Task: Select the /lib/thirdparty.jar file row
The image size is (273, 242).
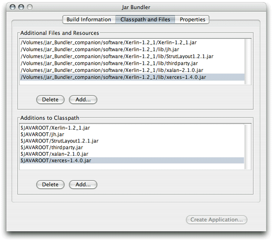Action: [132, 63]
